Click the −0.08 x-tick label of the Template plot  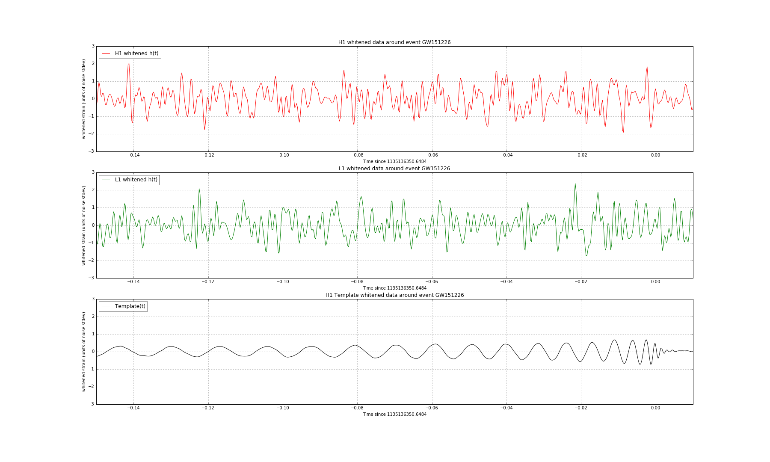point(357,408)
